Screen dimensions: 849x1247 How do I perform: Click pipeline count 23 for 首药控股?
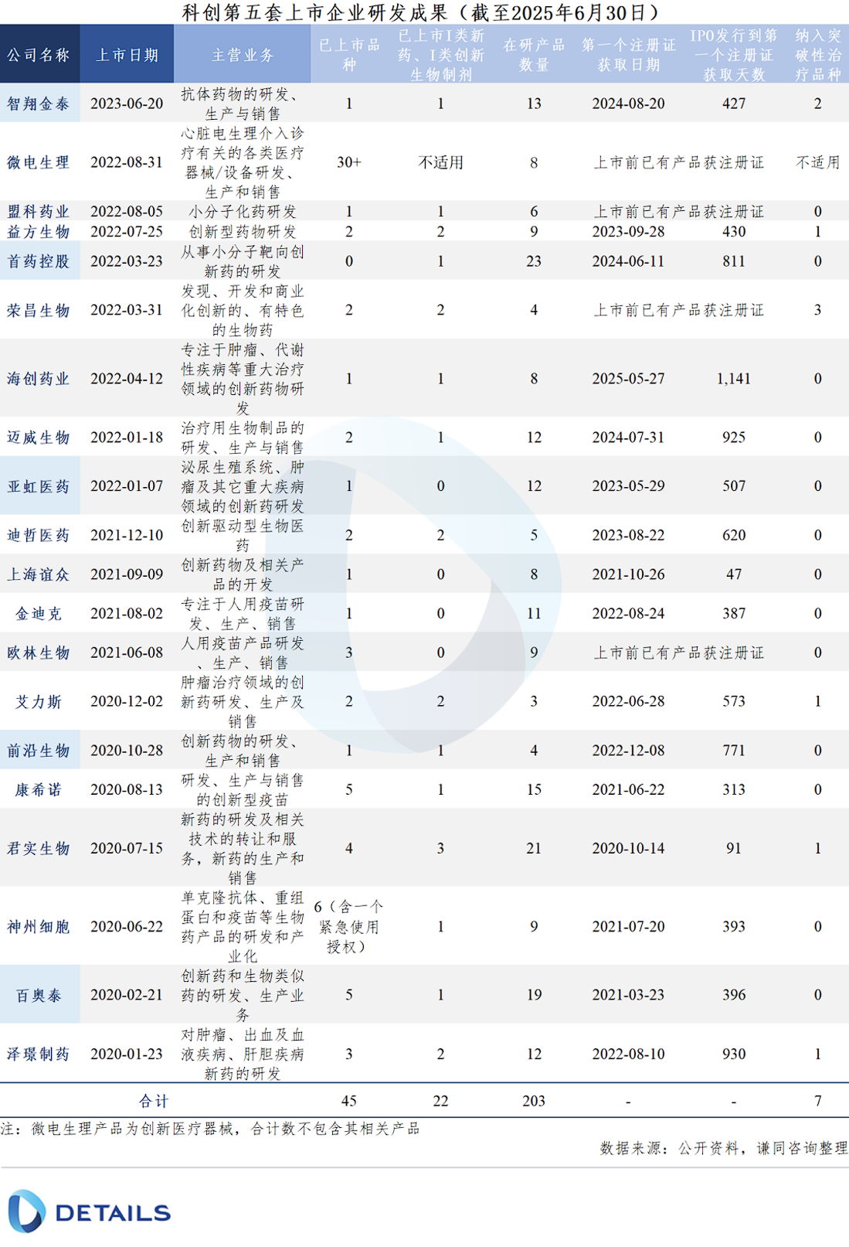coord(534,261)
